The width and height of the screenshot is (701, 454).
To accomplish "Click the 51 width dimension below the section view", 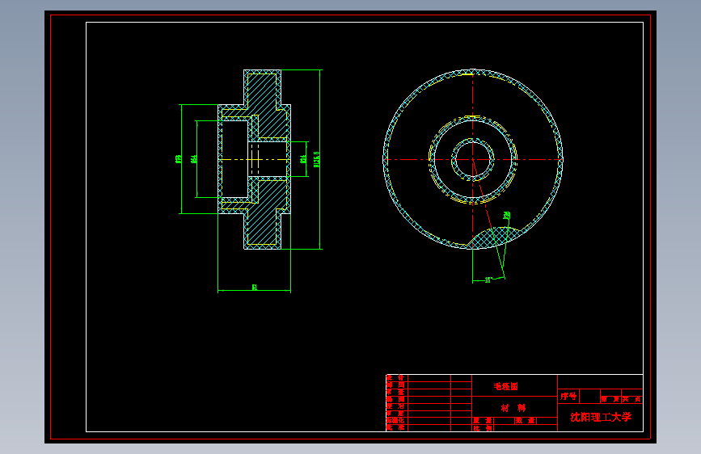I will (x=255, y=288).
